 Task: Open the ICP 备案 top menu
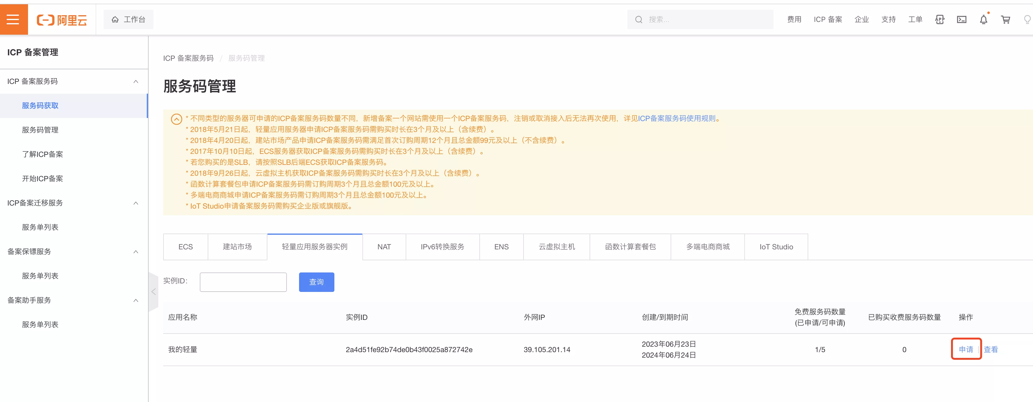[828, 20]
